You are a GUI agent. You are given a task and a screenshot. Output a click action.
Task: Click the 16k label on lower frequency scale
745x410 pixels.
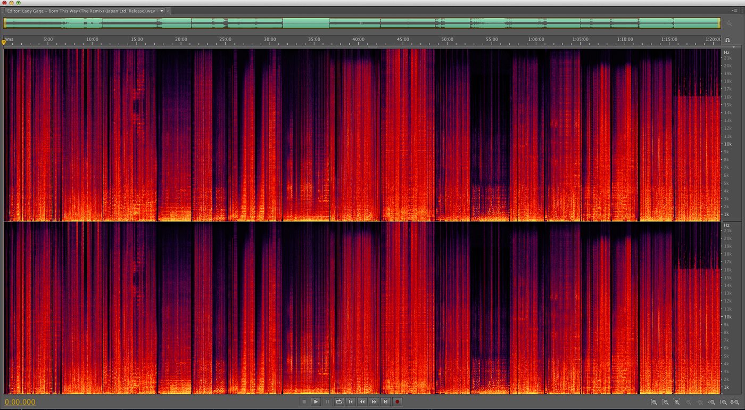pyautogui.click(x=727, y=270)
